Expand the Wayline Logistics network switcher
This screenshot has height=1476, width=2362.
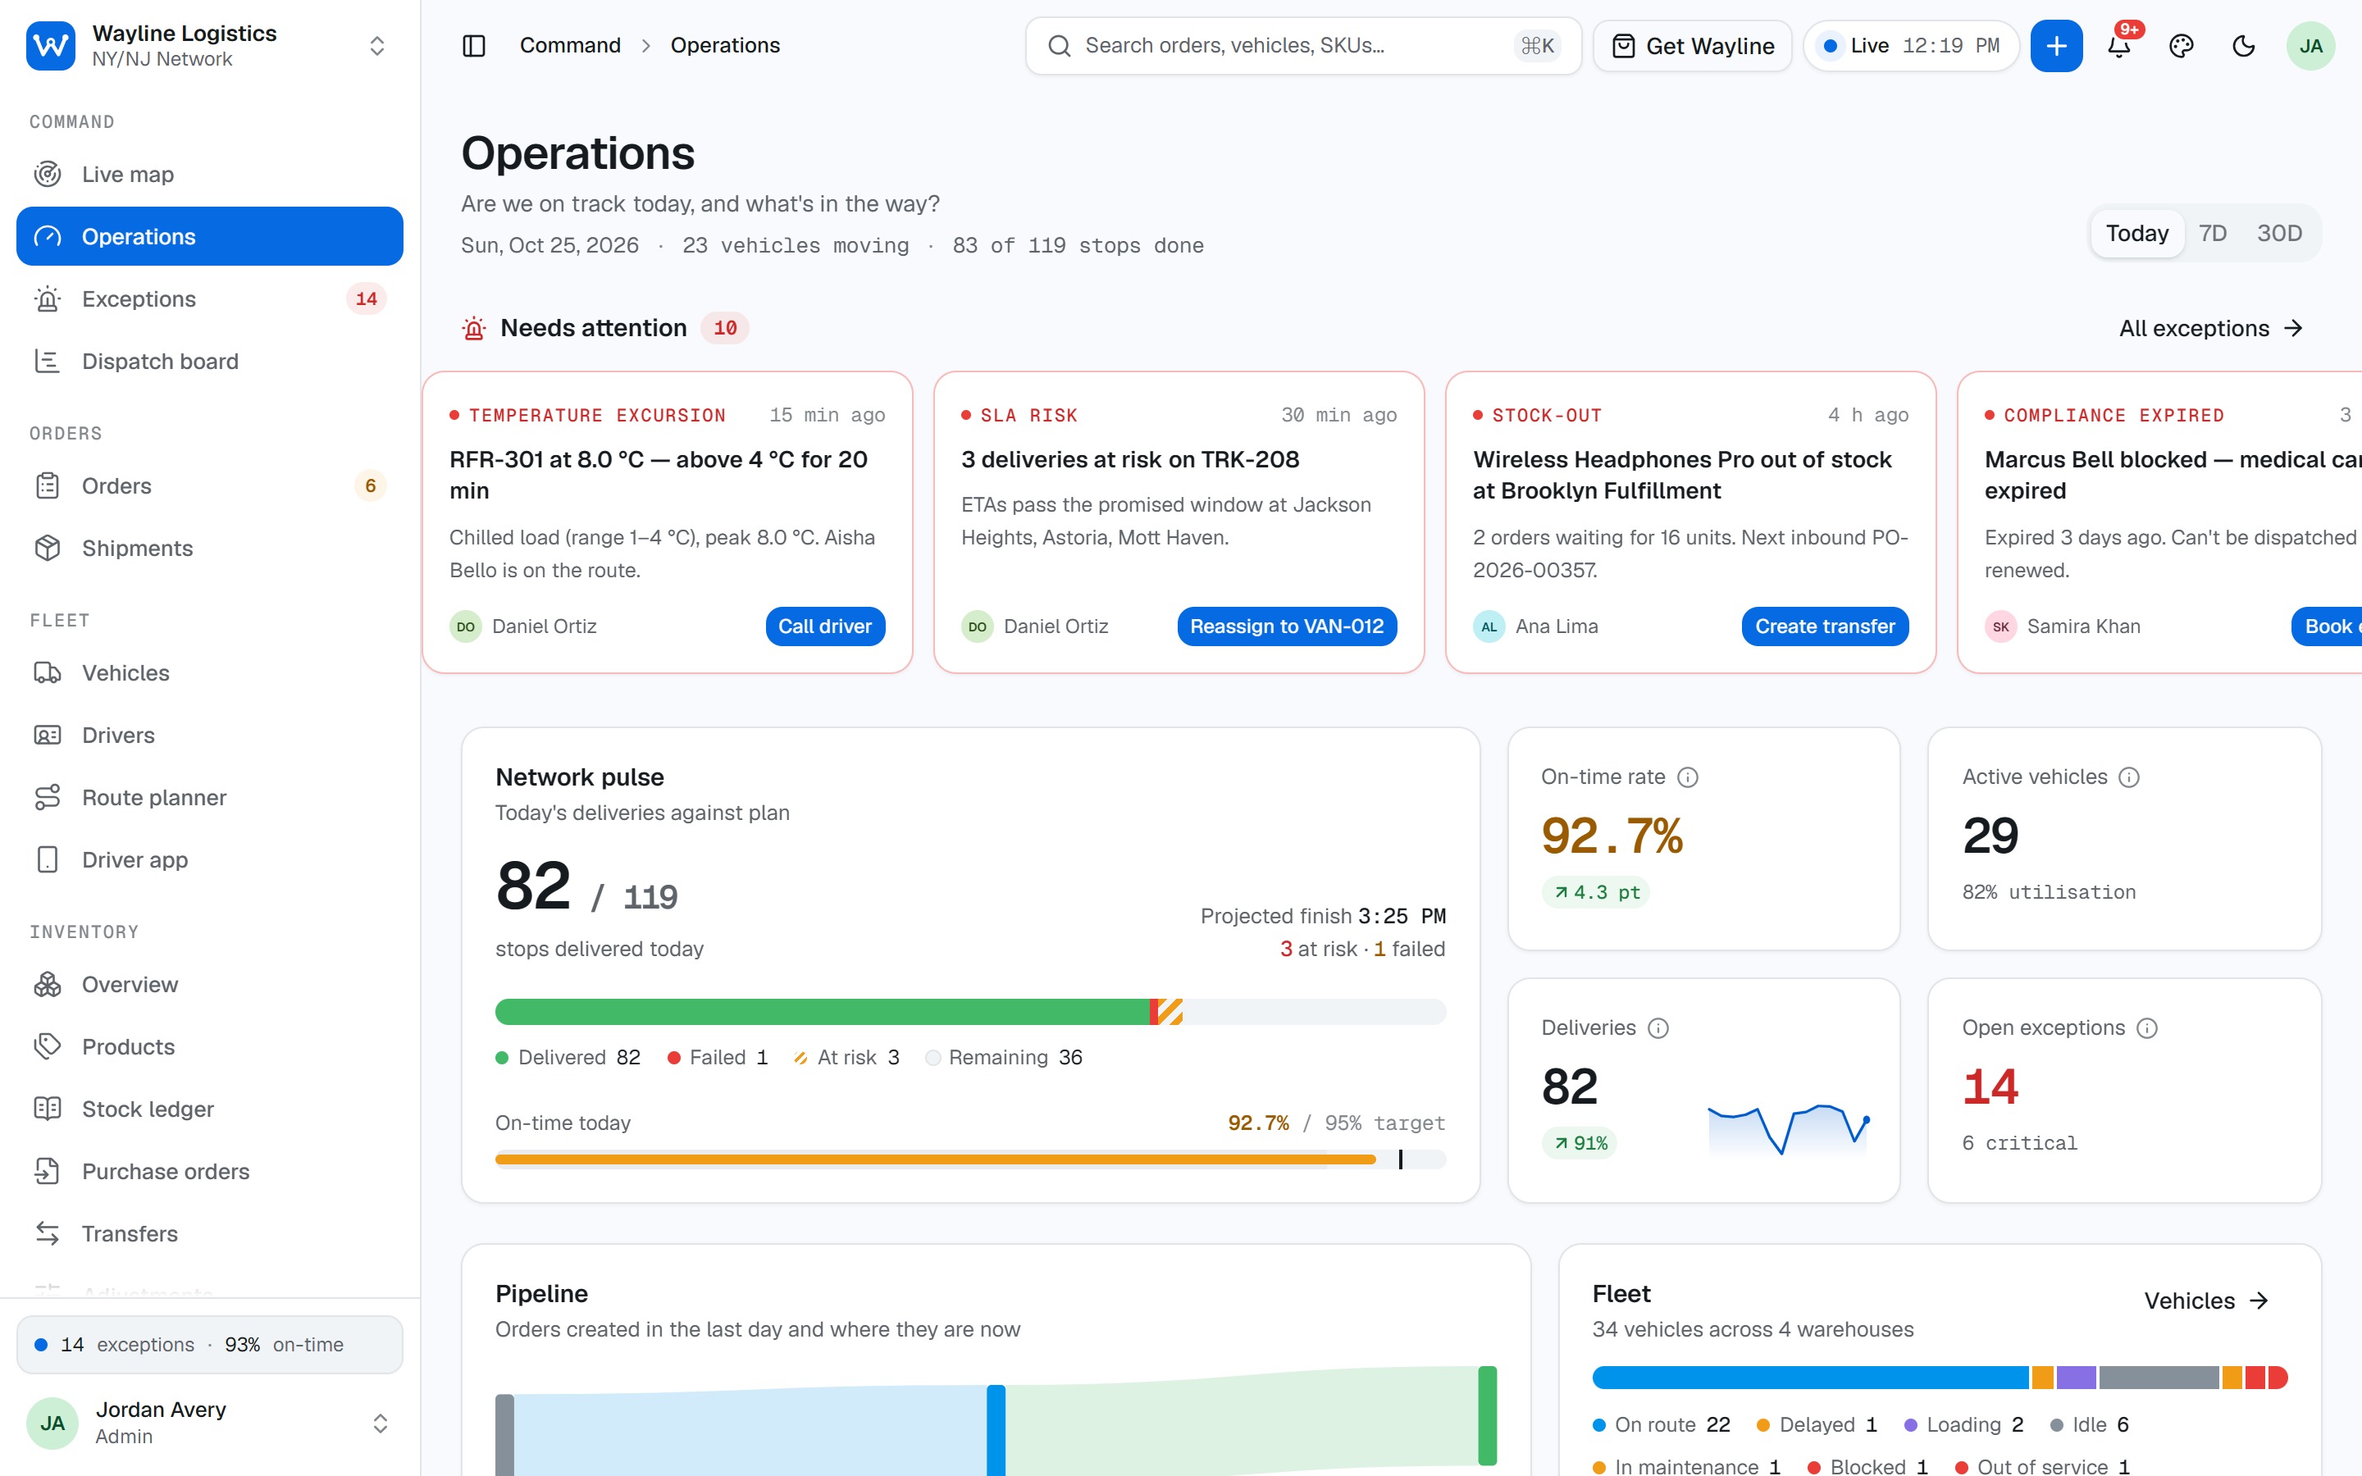376,46
